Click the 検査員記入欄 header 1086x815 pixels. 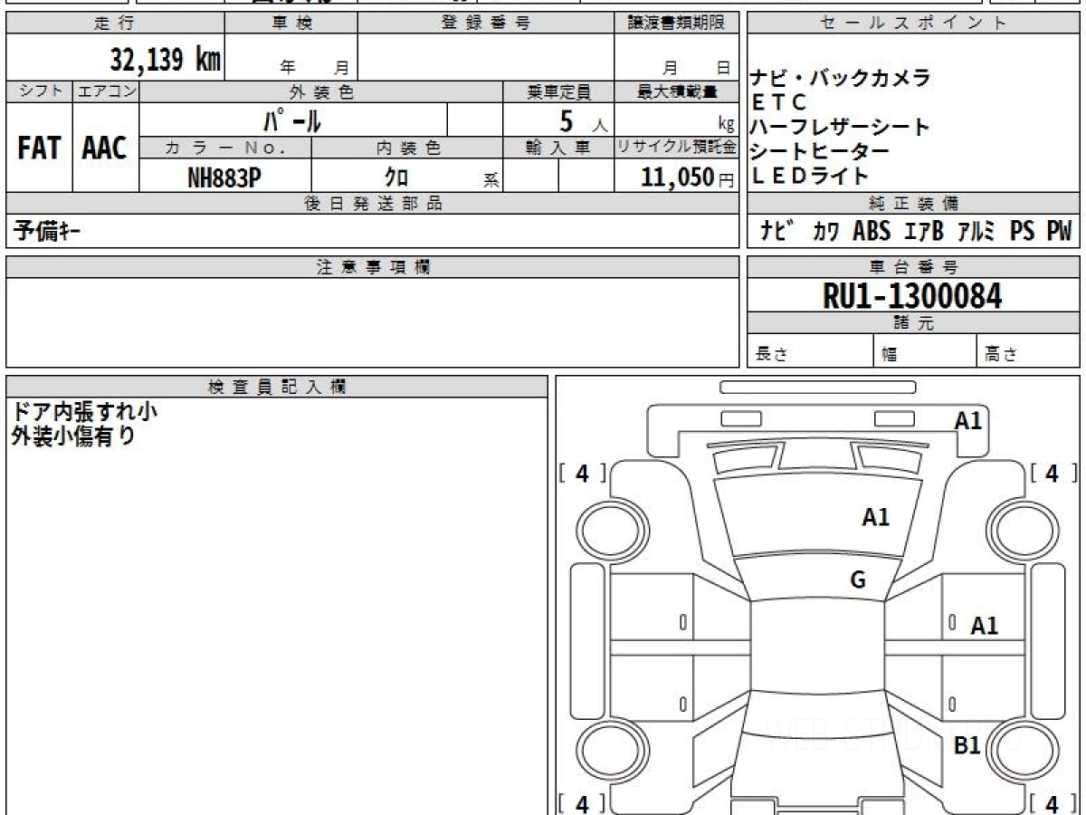click(x=277, y=387)
